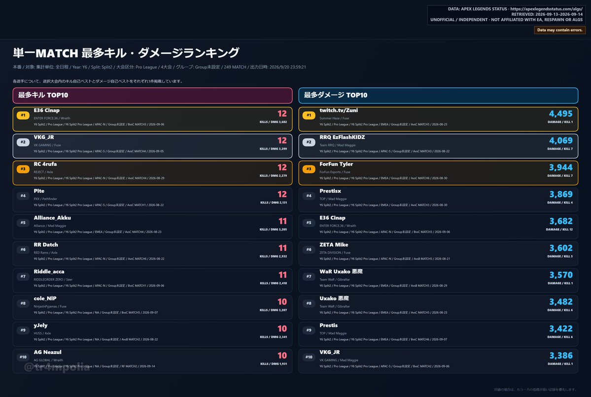Click VKG_JR name in kills list
This screenshot has width=591, height=397.
click(x=44, y=137)
